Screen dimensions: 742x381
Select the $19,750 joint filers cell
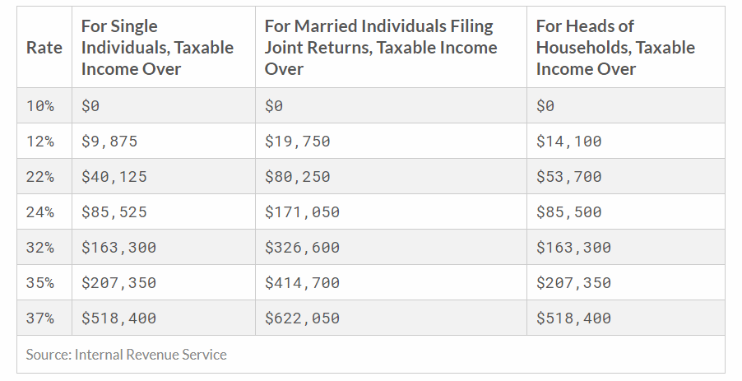[297, 141]
